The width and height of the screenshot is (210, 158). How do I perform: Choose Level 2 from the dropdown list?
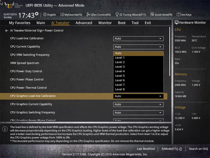click(x=138, y=62)
